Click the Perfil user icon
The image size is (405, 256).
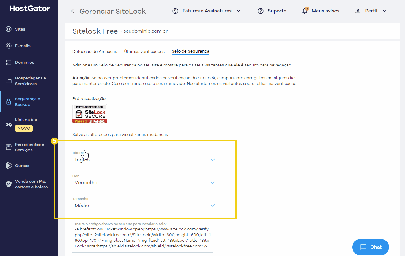(x=358, y=11)
